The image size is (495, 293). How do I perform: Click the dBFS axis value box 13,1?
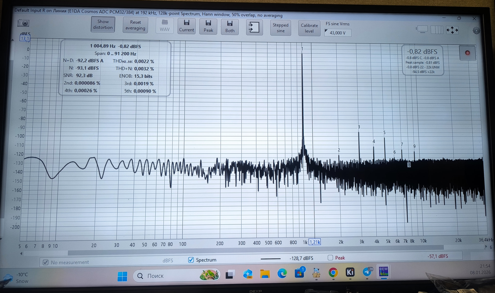coord(25,39)
